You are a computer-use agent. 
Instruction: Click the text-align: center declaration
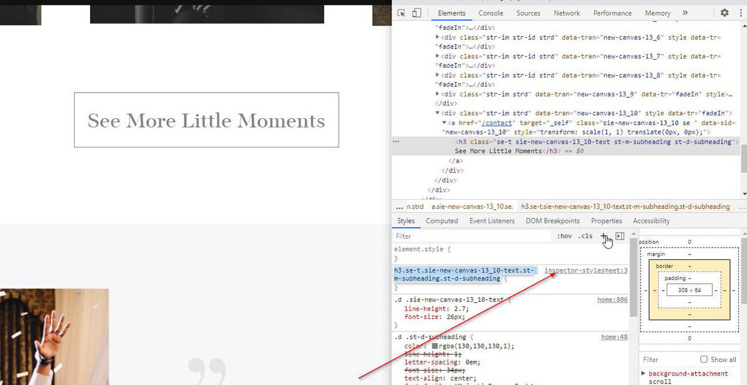tap(440, 378)
